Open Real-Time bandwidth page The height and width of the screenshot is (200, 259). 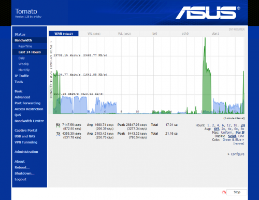pos(25,46)
